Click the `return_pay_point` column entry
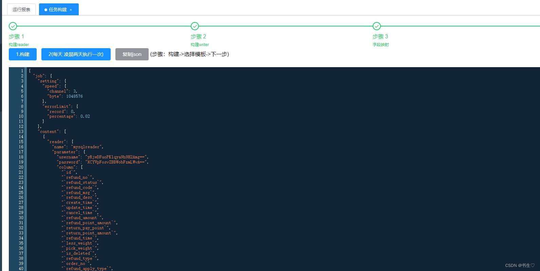This screenshot has width=540, height=271. point(86,228)
